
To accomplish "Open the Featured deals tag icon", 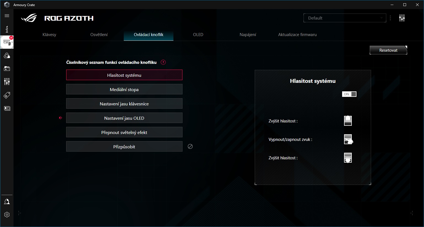I will pyautogui.click(x=7, y=95).
